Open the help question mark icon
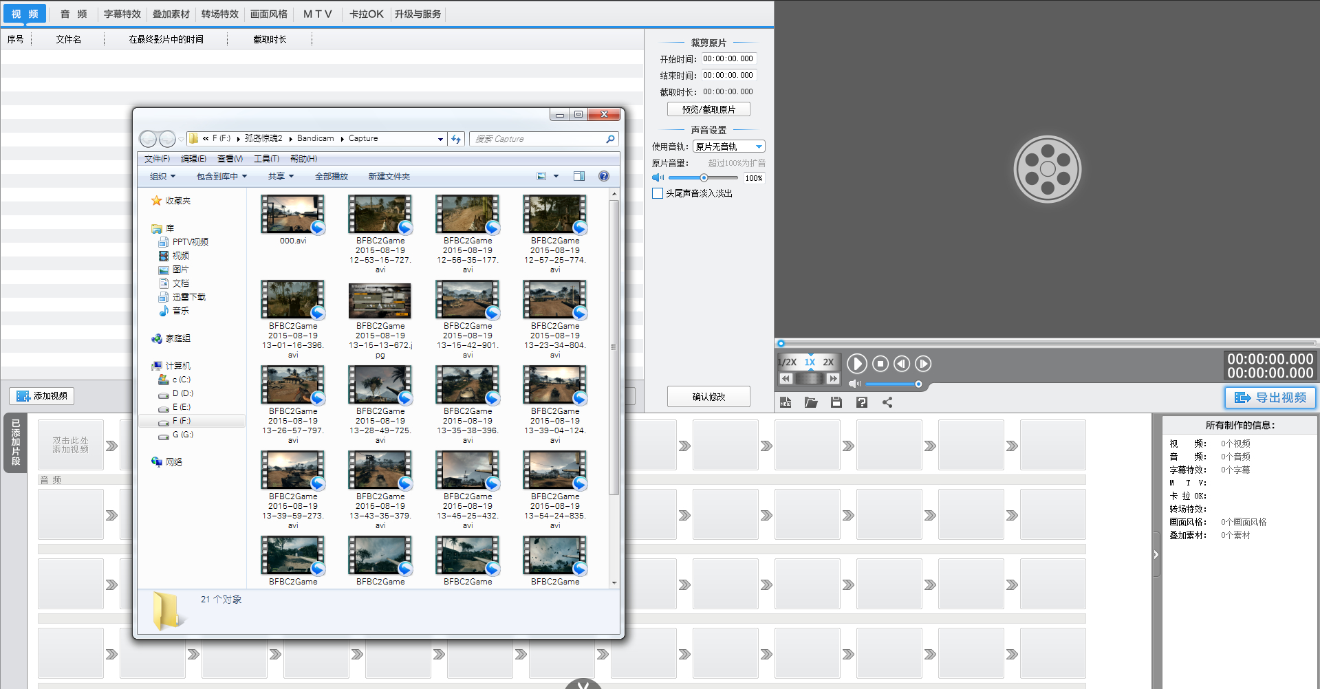1320x689 pixels. point(862,402)
